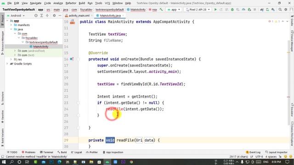Click the Search Everywhere magnifier icon
This screenshot has height=165, width=294.
[x=280, y=10]
